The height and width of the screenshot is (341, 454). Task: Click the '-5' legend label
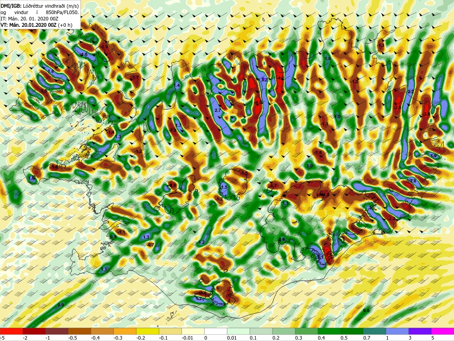click(3, 338)
